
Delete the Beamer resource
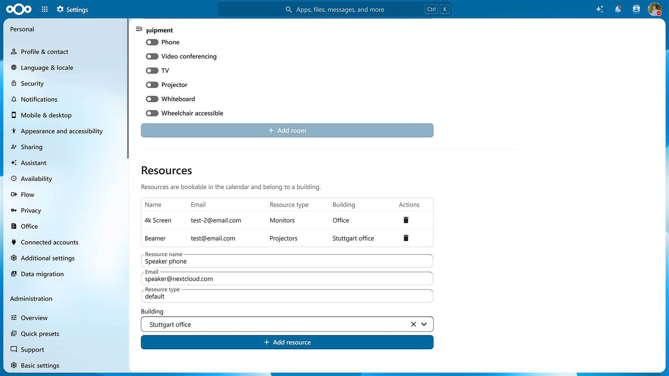click(x=406, y=238)
